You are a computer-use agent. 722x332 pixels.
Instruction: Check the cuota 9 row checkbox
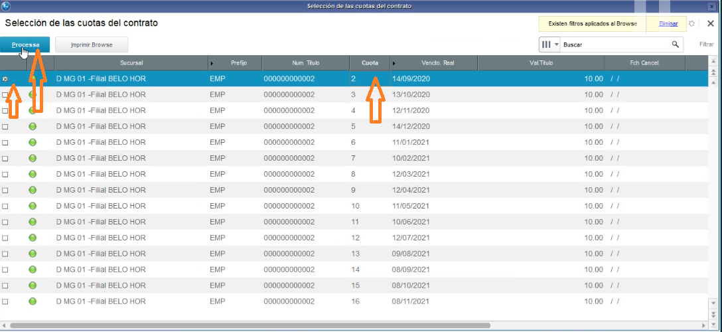(x=5, y=190)
